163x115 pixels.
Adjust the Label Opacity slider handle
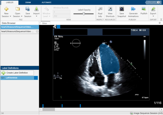[x=84, y=14]
